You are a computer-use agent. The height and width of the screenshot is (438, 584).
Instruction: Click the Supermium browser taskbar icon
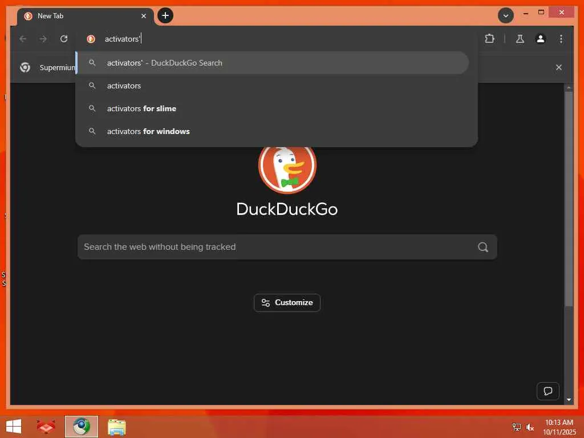(x=81, y=427)
